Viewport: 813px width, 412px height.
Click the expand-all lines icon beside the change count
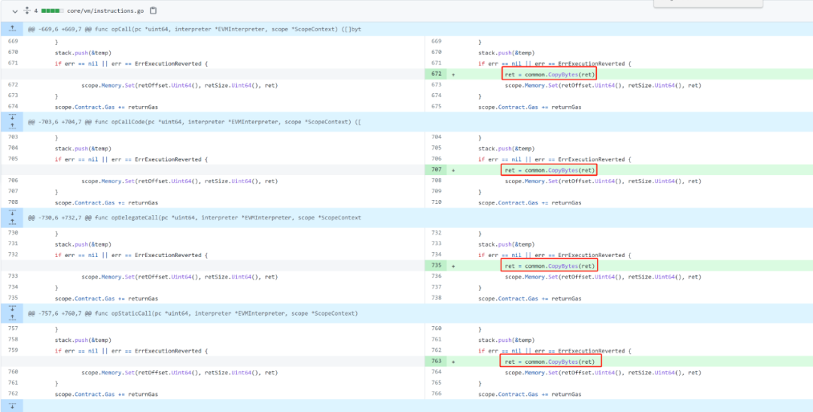click(27, 11)
